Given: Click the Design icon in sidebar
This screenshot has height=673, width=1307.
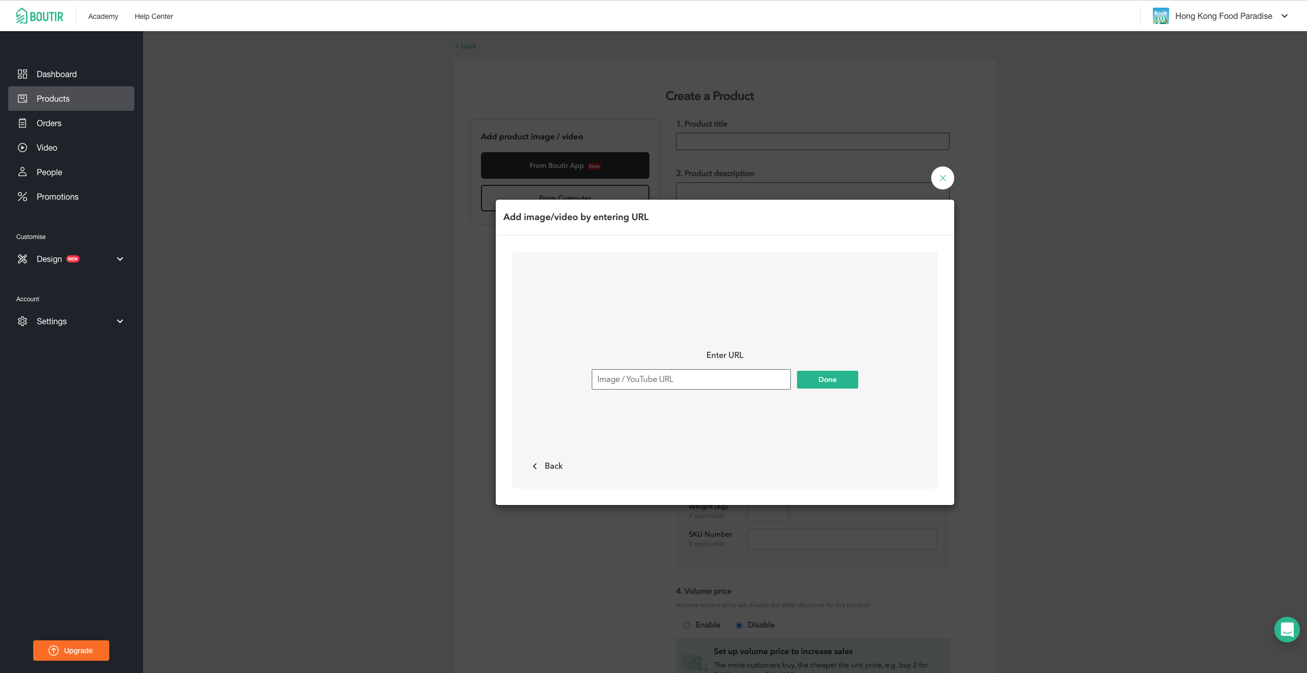Looking at the screenshot, I should pos(22,258).
